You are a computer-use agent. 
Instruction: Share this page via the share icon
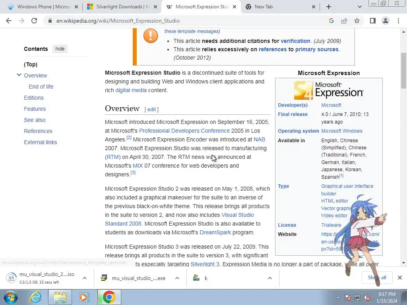pyautogui.click(x=344, y=21)
